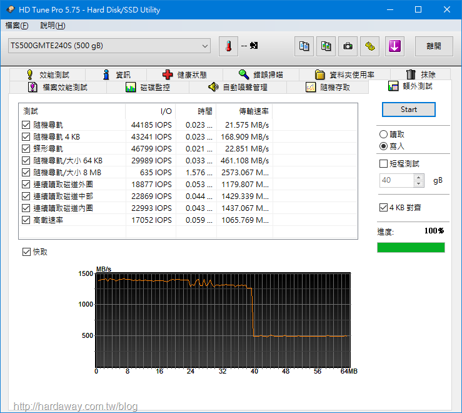Viewport: 462px width, 413px height.
Task: Open the 檔案(F) menu
Action: pyautogui.click(x=17, y=26)
